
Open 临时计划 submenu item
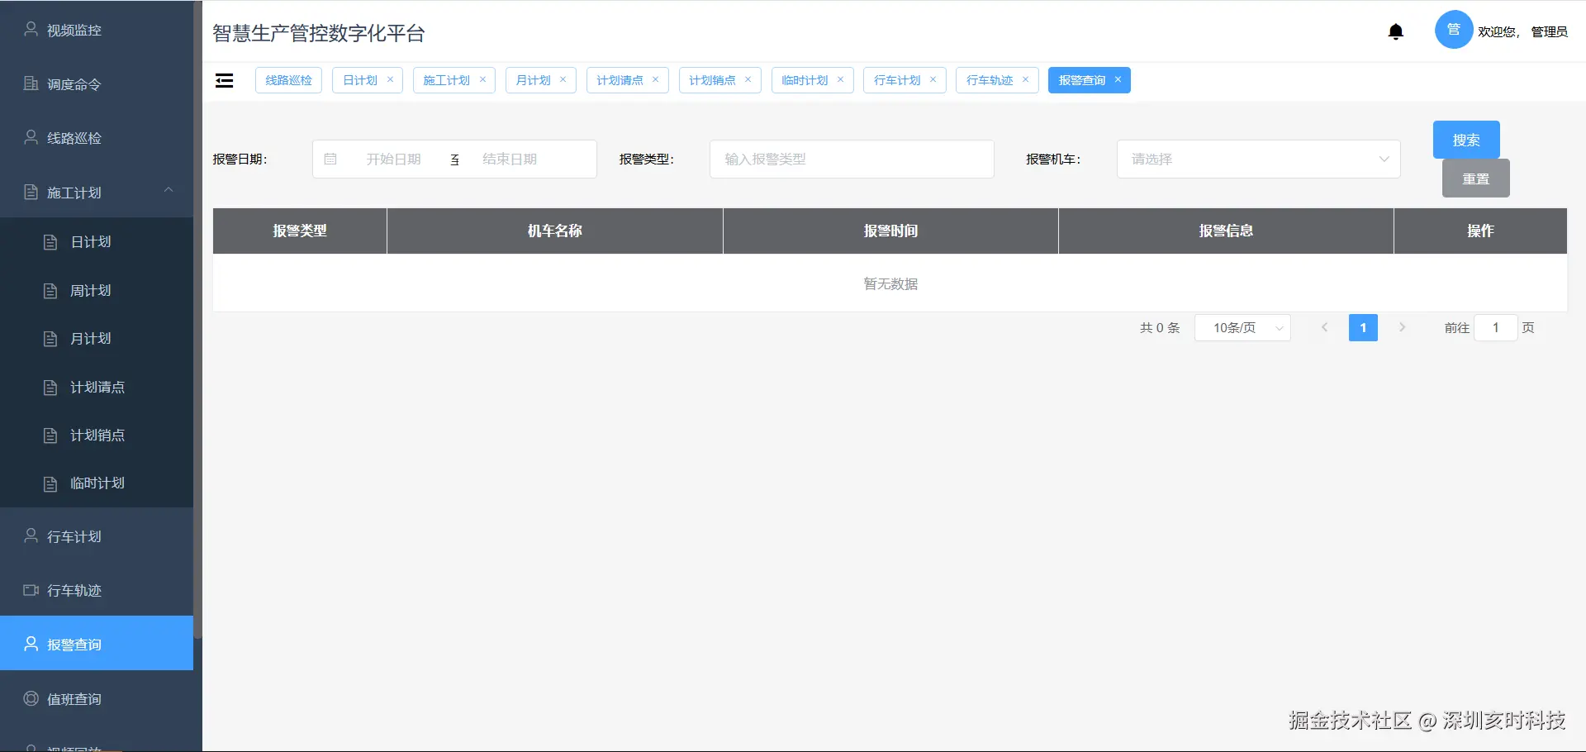tap(97, 483)
